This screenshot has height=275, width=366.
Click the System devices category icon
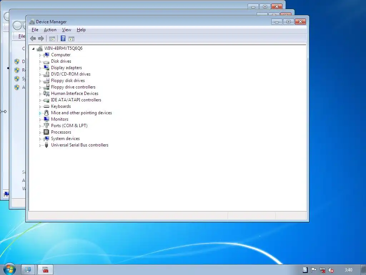tap(46, 139)
